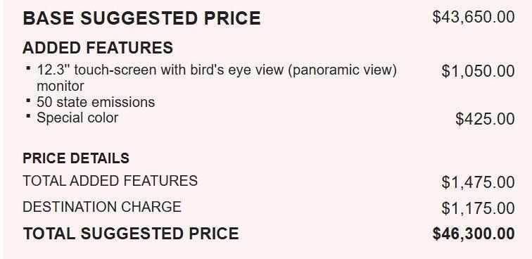Screen dimensions: 532x259
Task: Click the BASE SUGGESTED PRICE heading
Action: coord(141,18)
